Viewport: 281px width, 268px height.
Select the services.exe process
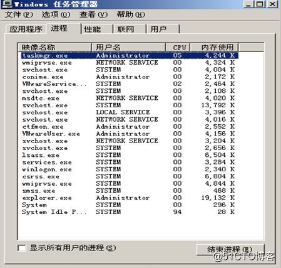(130, 162)
